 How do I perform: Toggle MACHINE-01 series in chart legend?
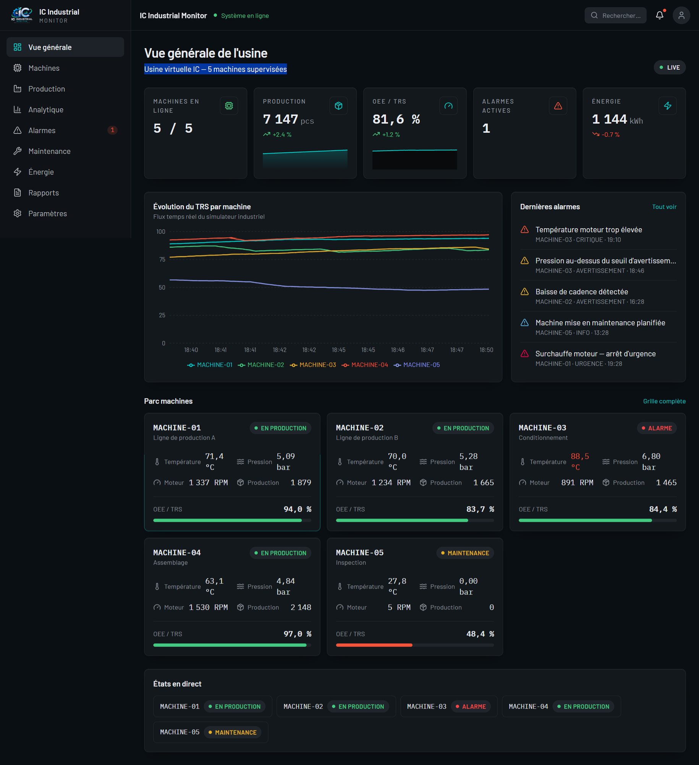click(210, 365)
